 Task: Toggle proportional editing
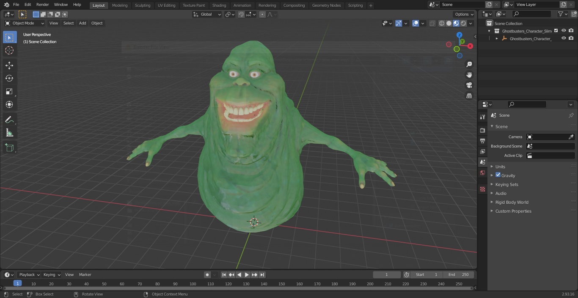point(262,14)
